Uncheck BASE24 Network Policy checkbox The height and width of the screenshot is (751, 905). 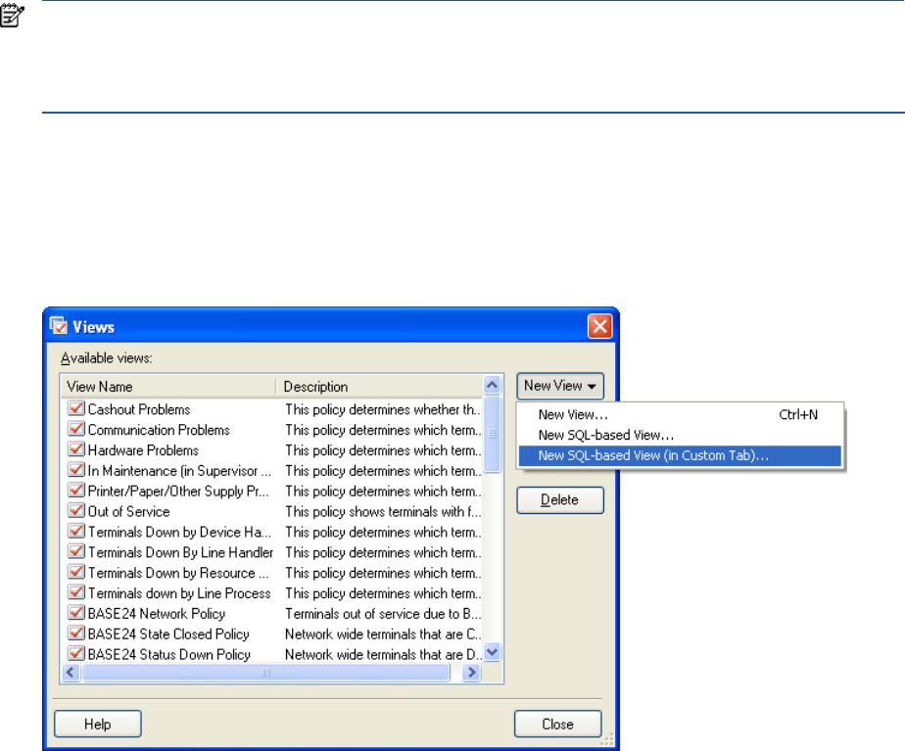(75, 613)
